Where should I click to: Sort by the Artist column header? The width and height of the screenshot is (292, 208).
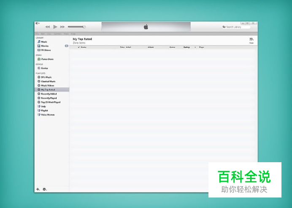129,47
